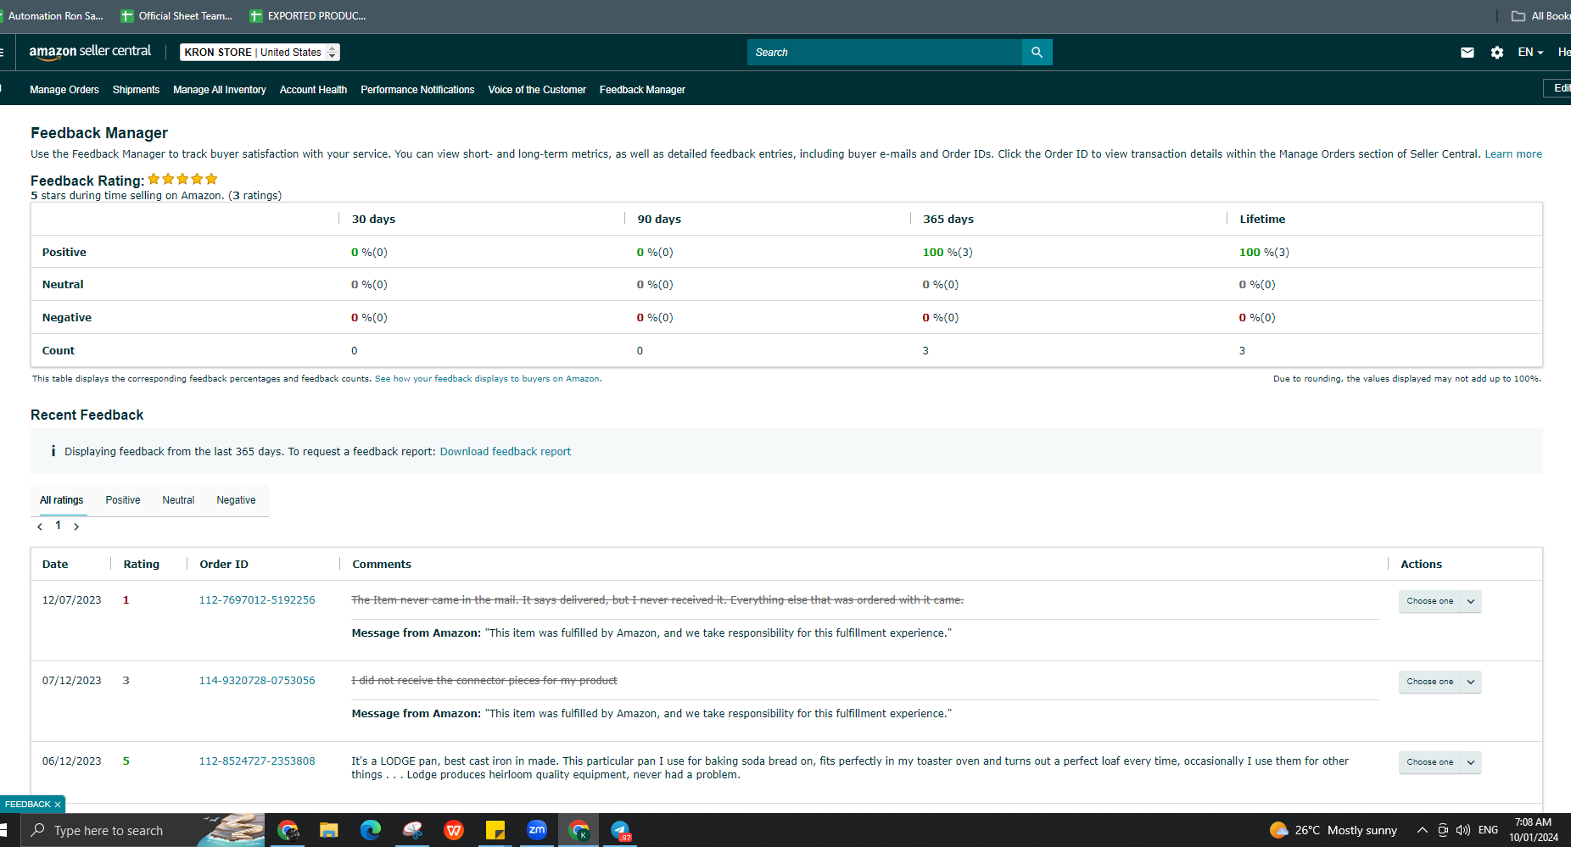Expand Choose one for 07/12/2023 feedback
The width and height of the screenshot is (1571, 847).
coord(1440,682)
